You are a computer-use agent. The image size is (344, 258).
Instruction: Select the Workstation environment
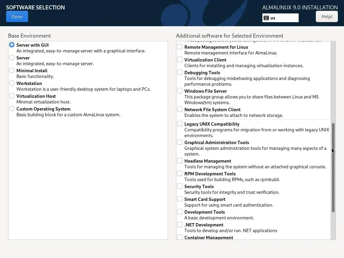click(x=12, y=83)
